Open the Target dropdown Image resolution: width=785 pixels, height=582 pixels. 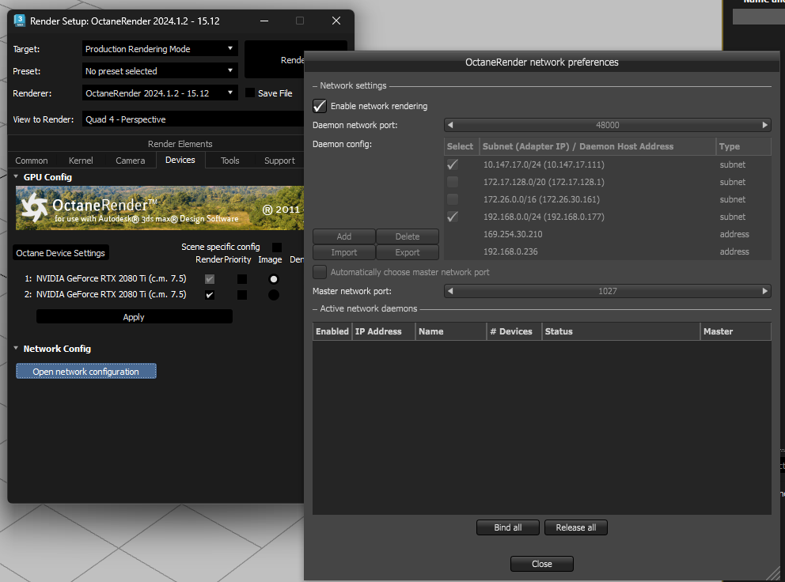160,49
